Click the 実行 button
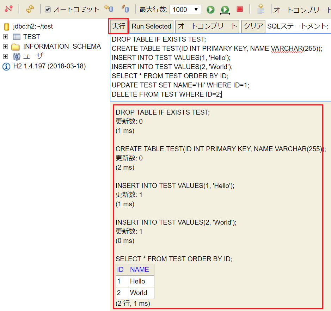331x311 pixels. click(x=119, y=26)
